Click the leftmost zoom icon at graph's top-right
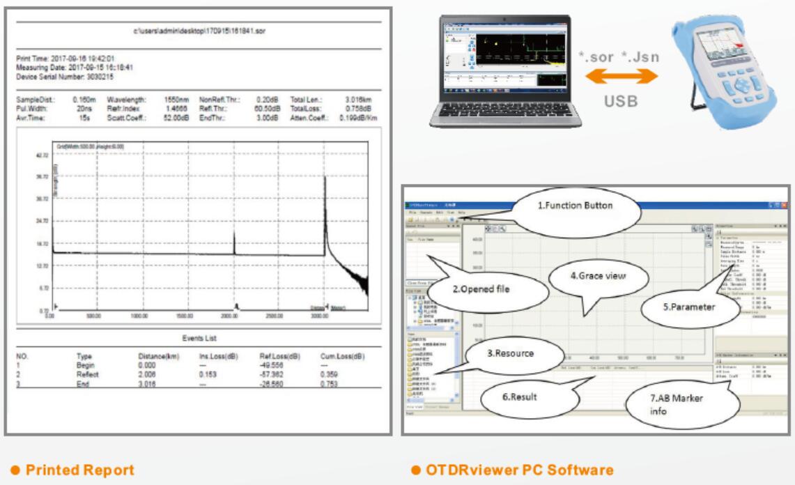 click(x=695, y=229)
